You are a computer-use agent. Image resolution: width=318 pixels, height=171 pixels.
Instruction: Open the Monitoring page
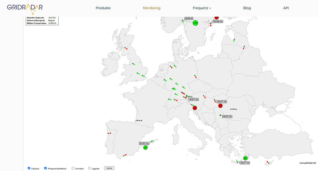point(151,8)
